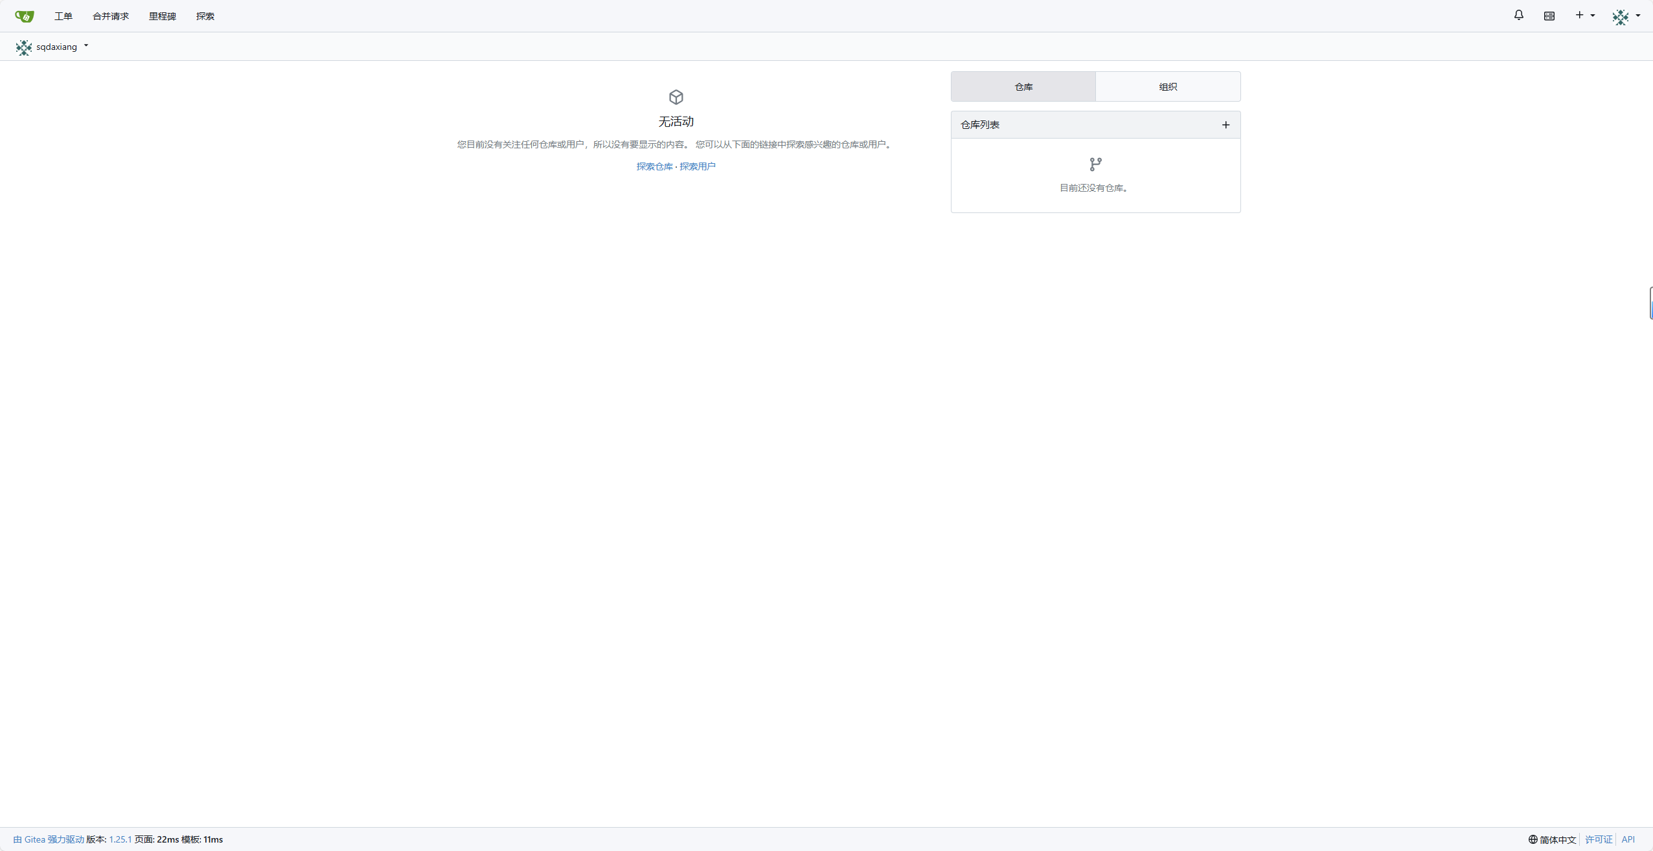Click the Gitea teacup logo
Screen dimensions: 1653x851
tap(24, 16)
